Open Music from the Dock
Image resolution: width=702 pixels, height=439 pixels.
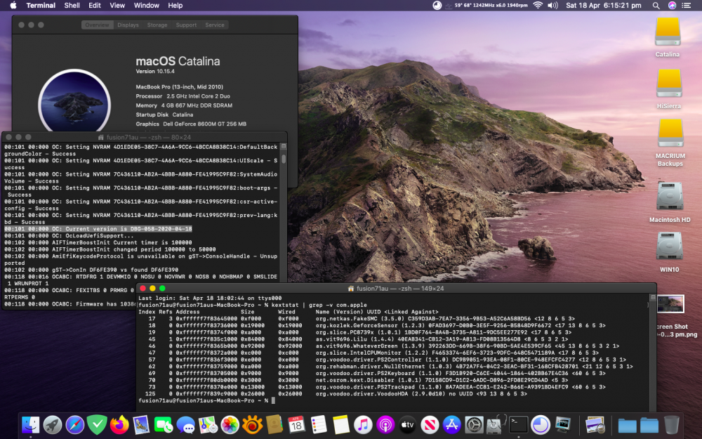click(363, 425)
